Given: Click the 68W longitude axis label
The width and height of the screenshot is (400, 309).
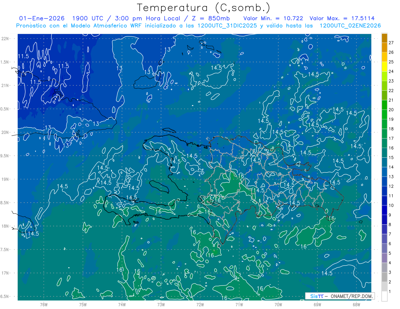Looking at the screenshot, I should point(356,304).
